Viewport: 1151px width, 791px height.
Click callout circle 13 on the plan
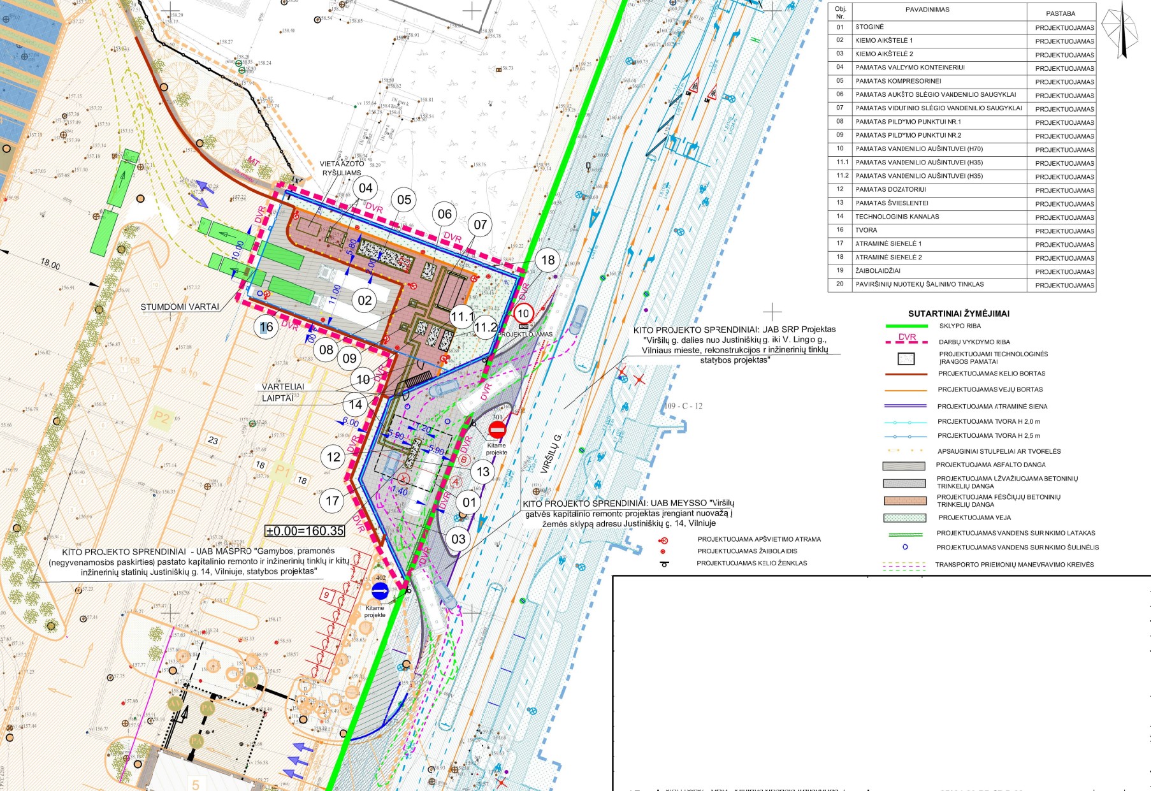(483, 472)
